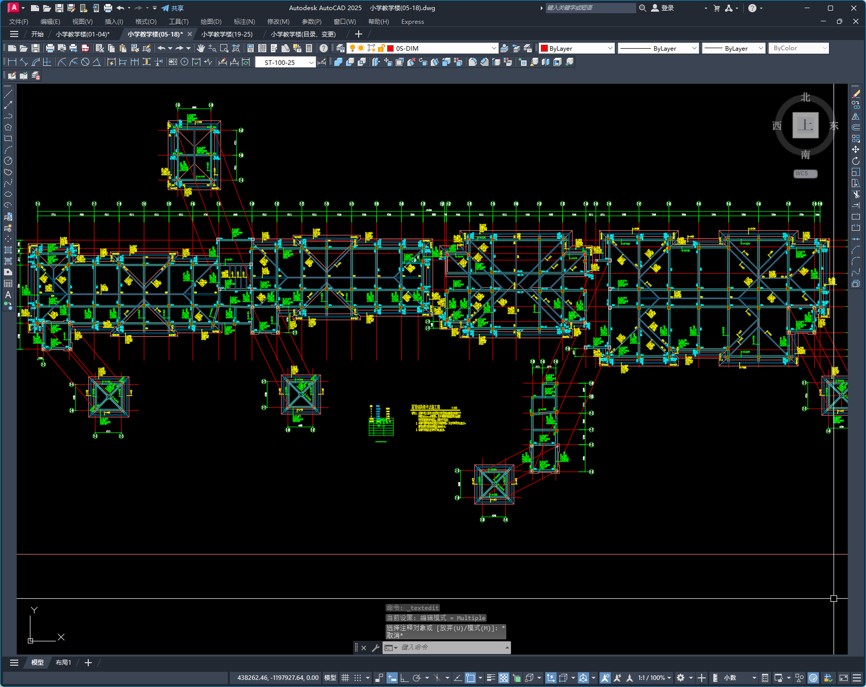
Task: Toggle Polar Tracking in status bar
Action: 417,678
